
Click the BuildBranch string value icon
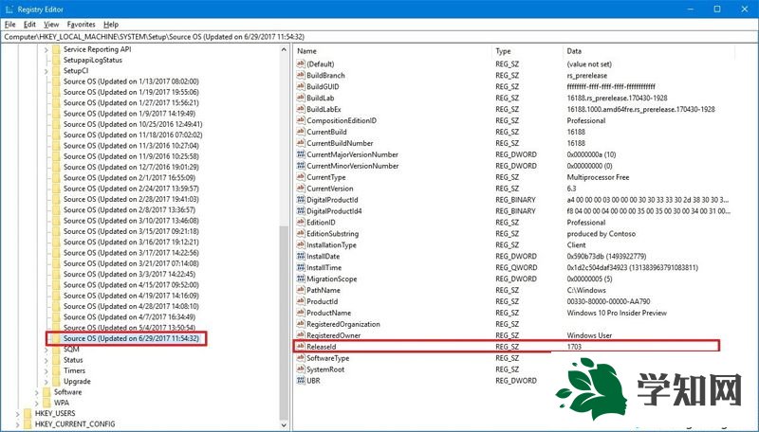(301, 75)
